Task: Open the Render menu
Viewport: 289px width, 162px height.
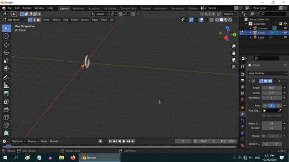Action: (x=27, y=8)
